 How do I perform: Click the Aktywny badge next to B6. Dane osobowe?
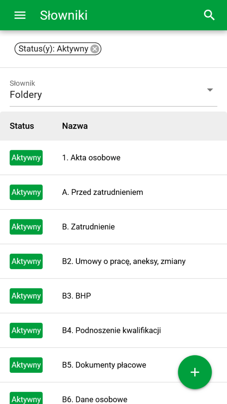point(26,399)
